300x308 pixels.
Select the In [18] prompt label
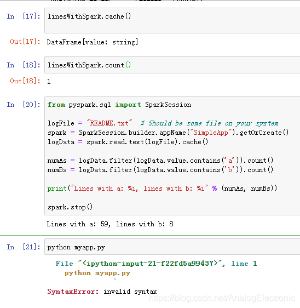[x=24, y=65]
